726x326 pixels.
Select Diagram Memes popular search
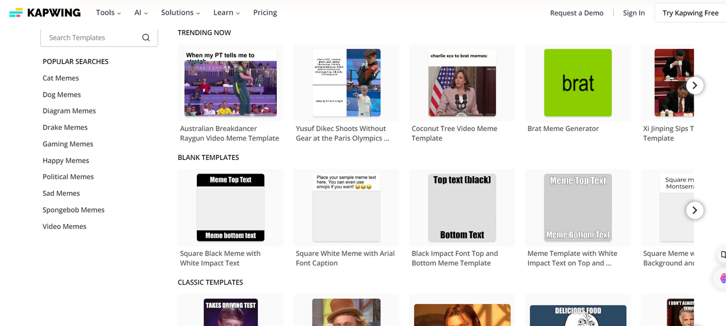click(x=69, y=111)
